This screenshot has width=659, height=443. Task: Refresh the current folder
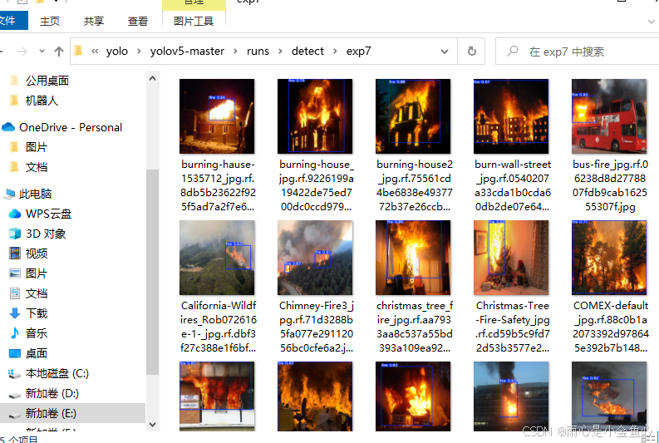[471, 52]
